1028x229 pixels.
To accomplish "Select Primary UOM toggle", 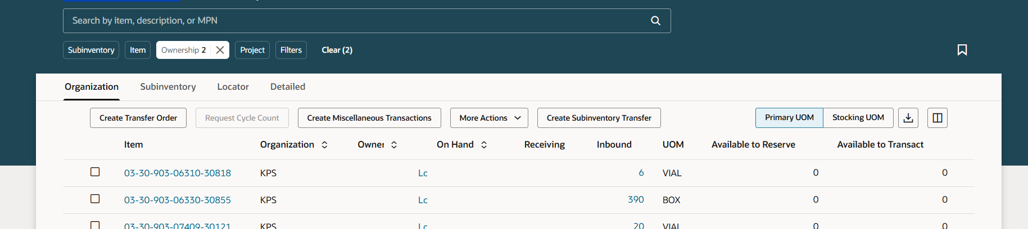I will [x=789, y=118].
